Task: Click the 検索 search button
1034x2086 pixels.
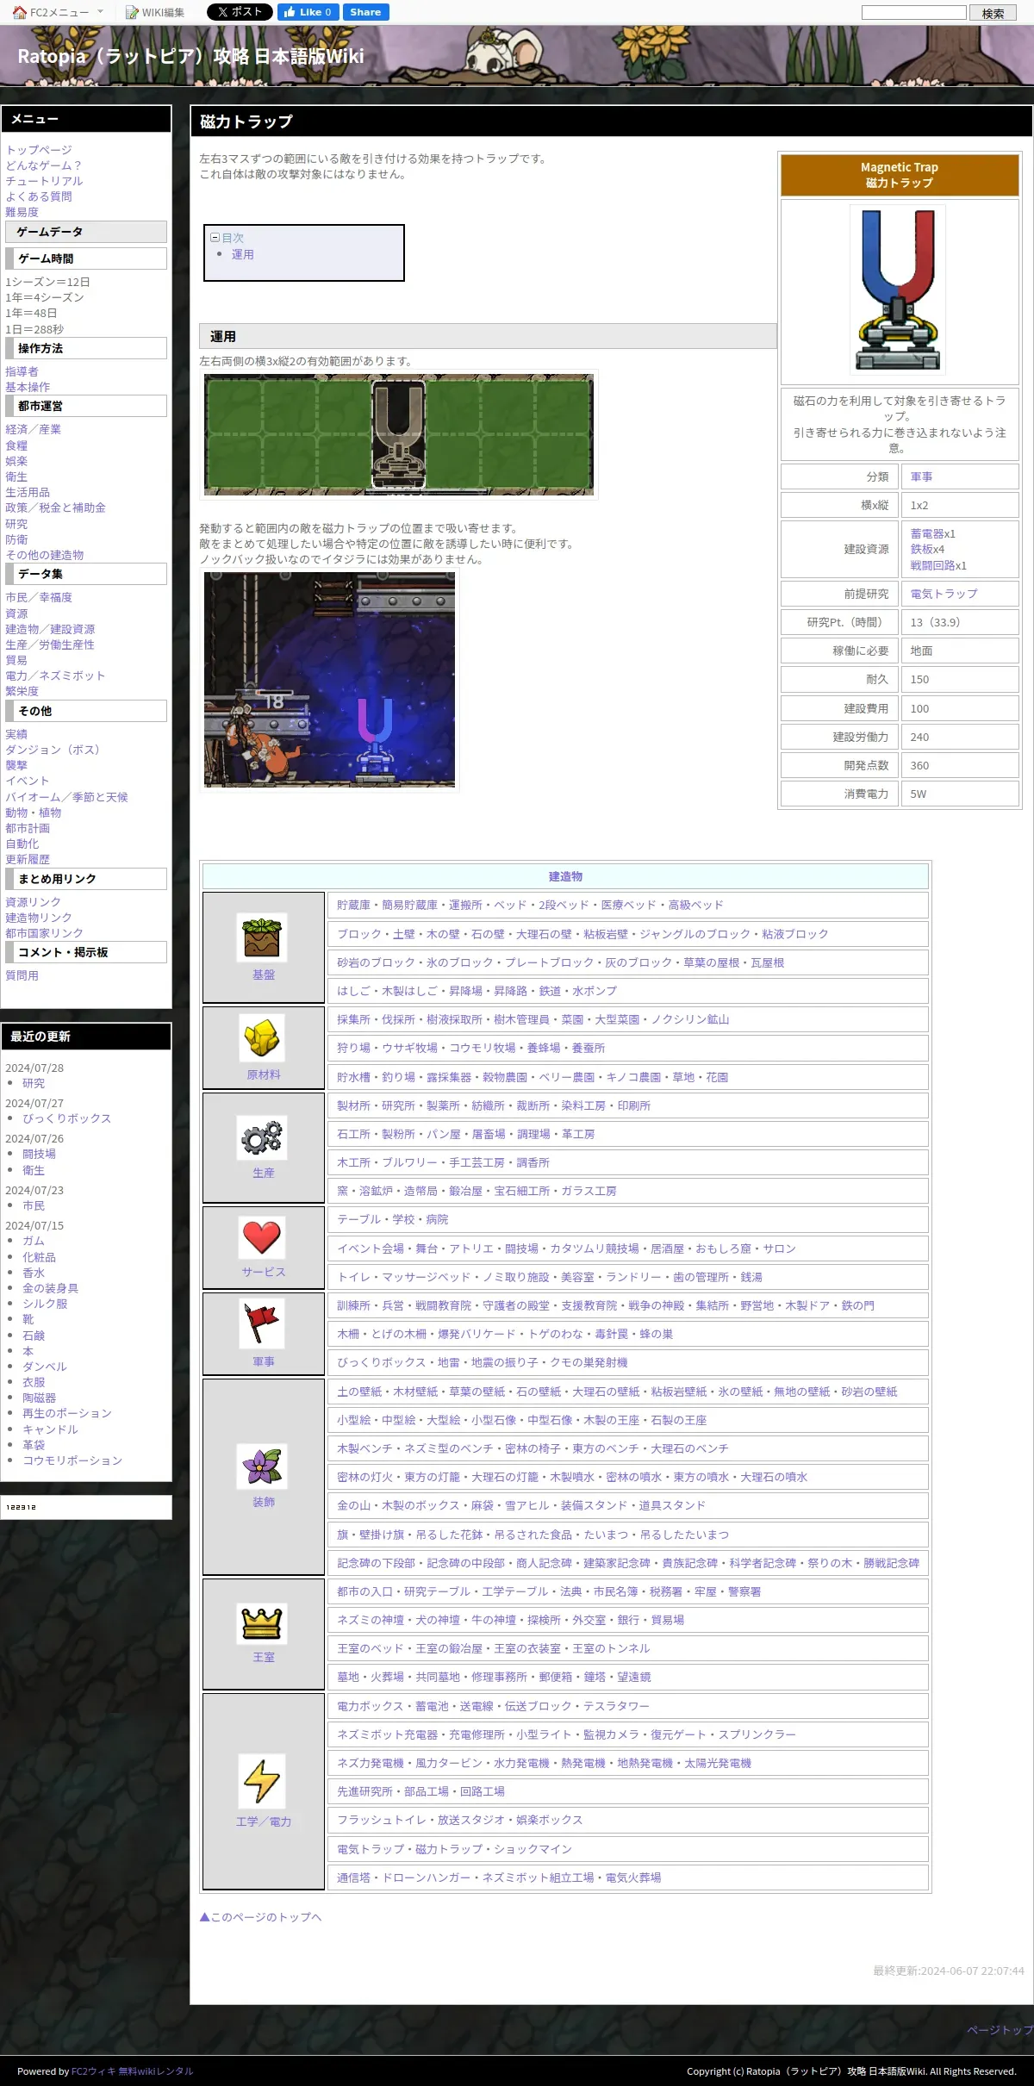Action: 993,13
